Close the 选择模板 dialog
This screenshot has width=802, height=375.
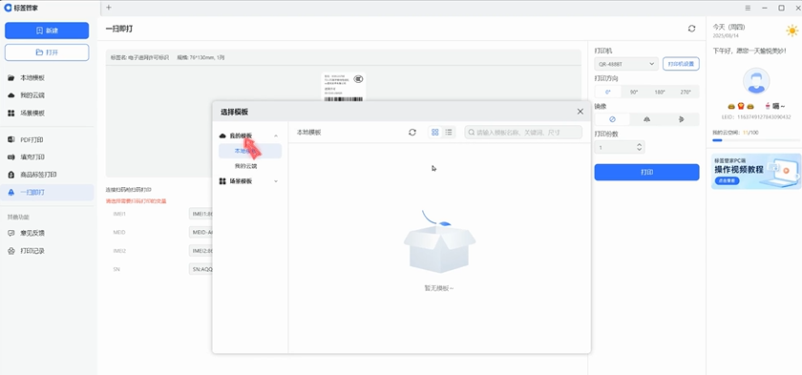(580, 112)
